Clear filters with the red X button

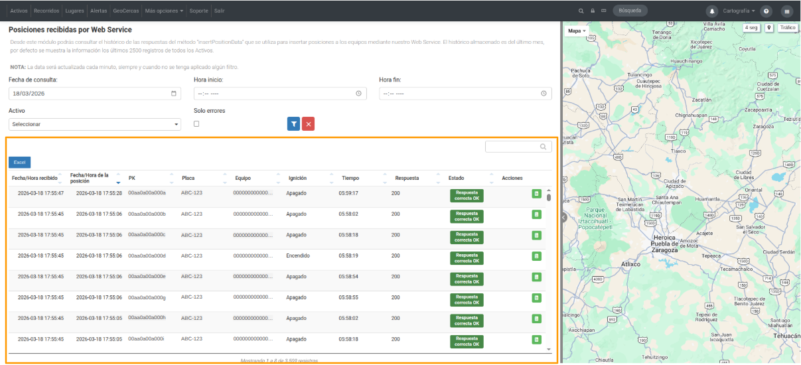(x=308, y=123)
